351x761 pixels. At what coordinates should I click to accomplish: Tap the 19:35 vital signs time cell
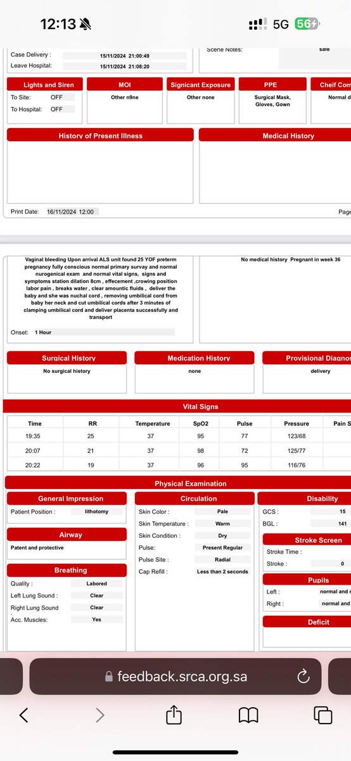tap(35, 436)
